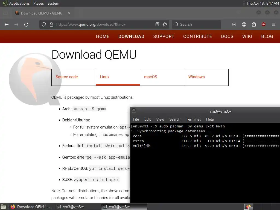Viewport: 280px width, 210px height.
Task: Select the active vm3@vm3:~ terminal taskbar button
Action: [x=124, y=207]
